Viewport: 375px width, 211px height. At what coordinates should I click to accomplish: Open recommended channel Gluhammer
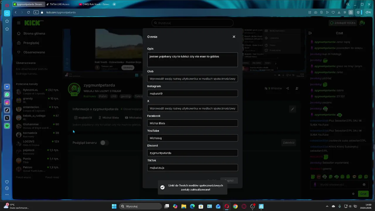pos(37,126)
